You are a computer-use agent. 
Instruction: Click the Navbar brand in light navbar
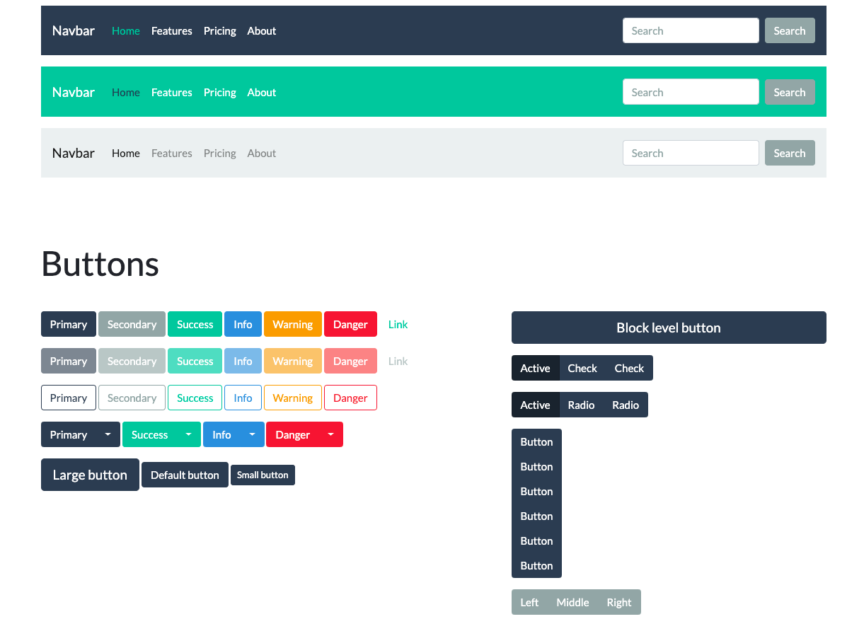click(74, 153)
